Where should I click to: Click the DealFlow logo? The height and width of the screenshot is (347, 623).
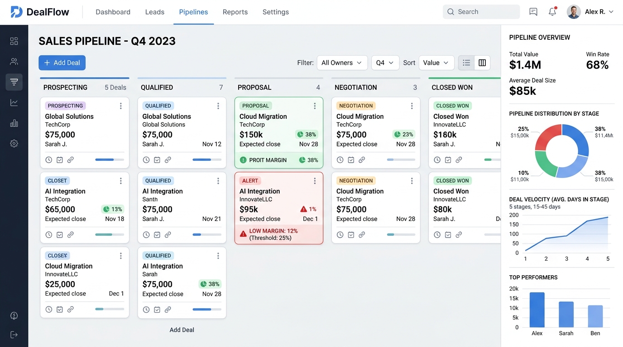coord(40,12)
